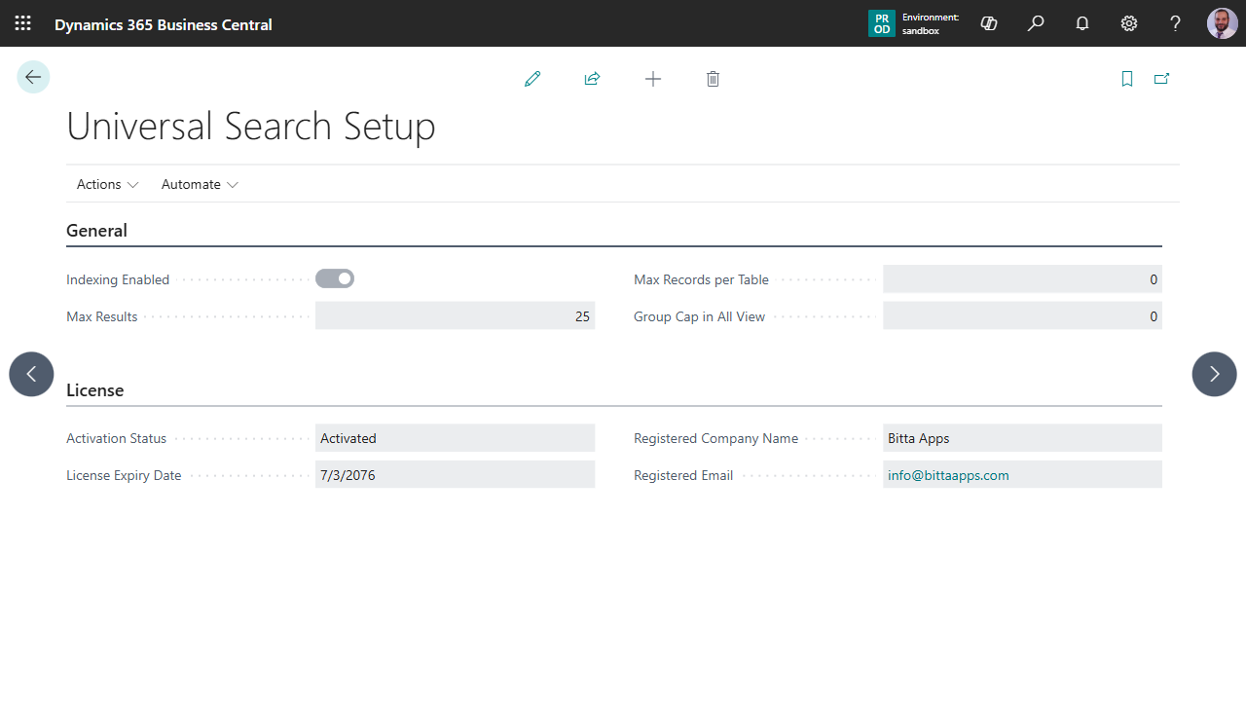Expand the Actions menu
Viewport: 1246px width, 701px height.
pyautogui.click(x=107, y=184)
